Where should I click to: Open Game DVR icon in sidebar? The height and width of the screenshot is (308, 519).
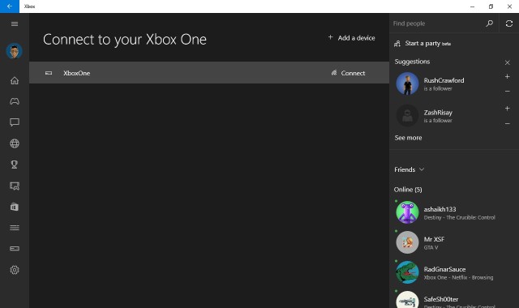coord(15,186)
